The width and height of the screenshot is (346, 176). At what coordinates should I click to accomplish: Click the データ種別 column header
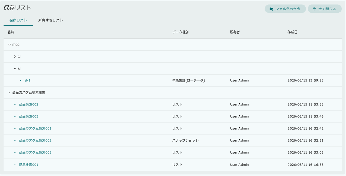point(180,32)
